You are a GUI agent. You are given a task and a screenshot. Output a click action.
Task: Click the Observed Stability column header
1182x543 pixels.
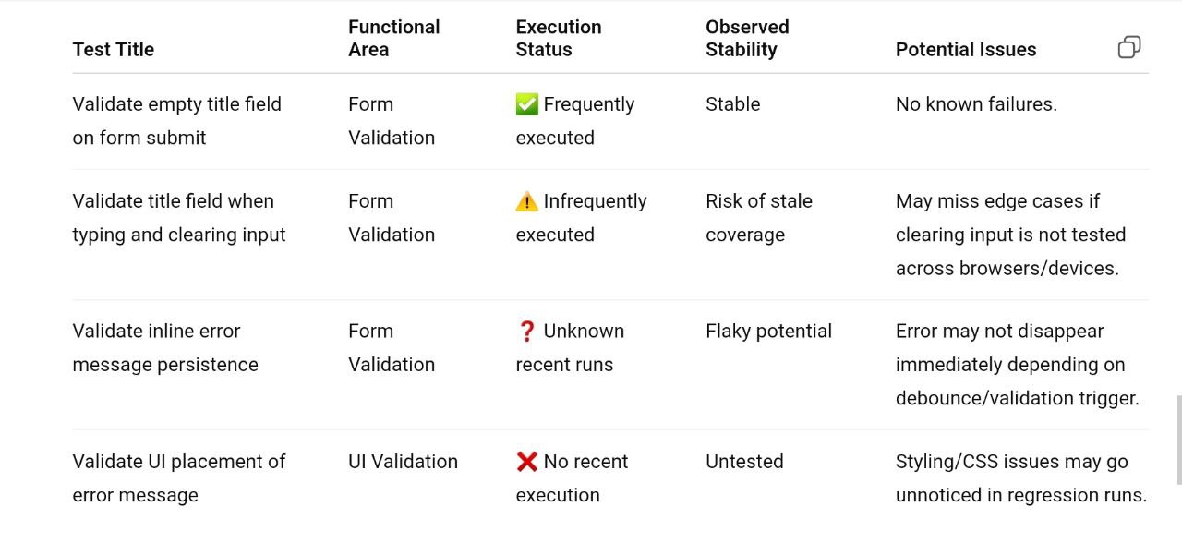[x=747, y=39]
